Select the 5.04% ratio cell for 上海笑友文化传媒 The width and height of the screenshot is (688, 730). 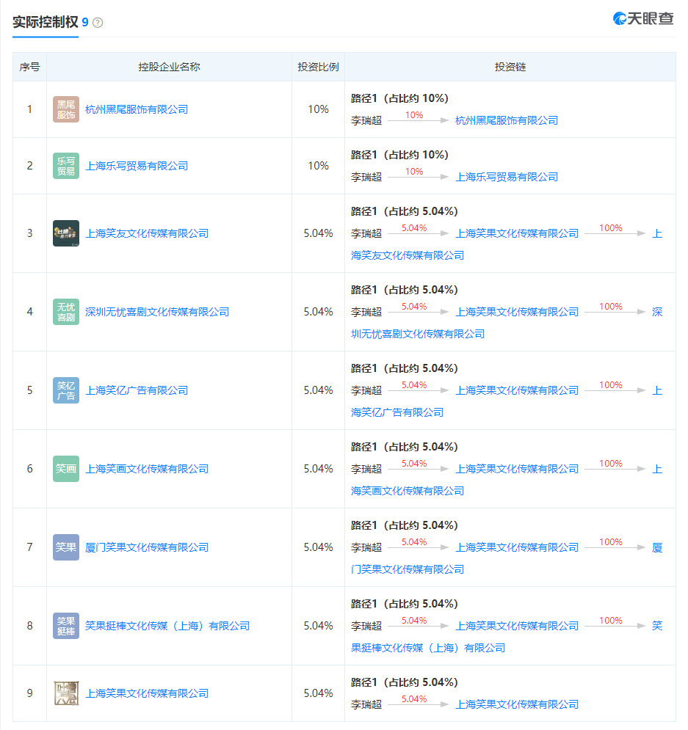pos(318,233)
